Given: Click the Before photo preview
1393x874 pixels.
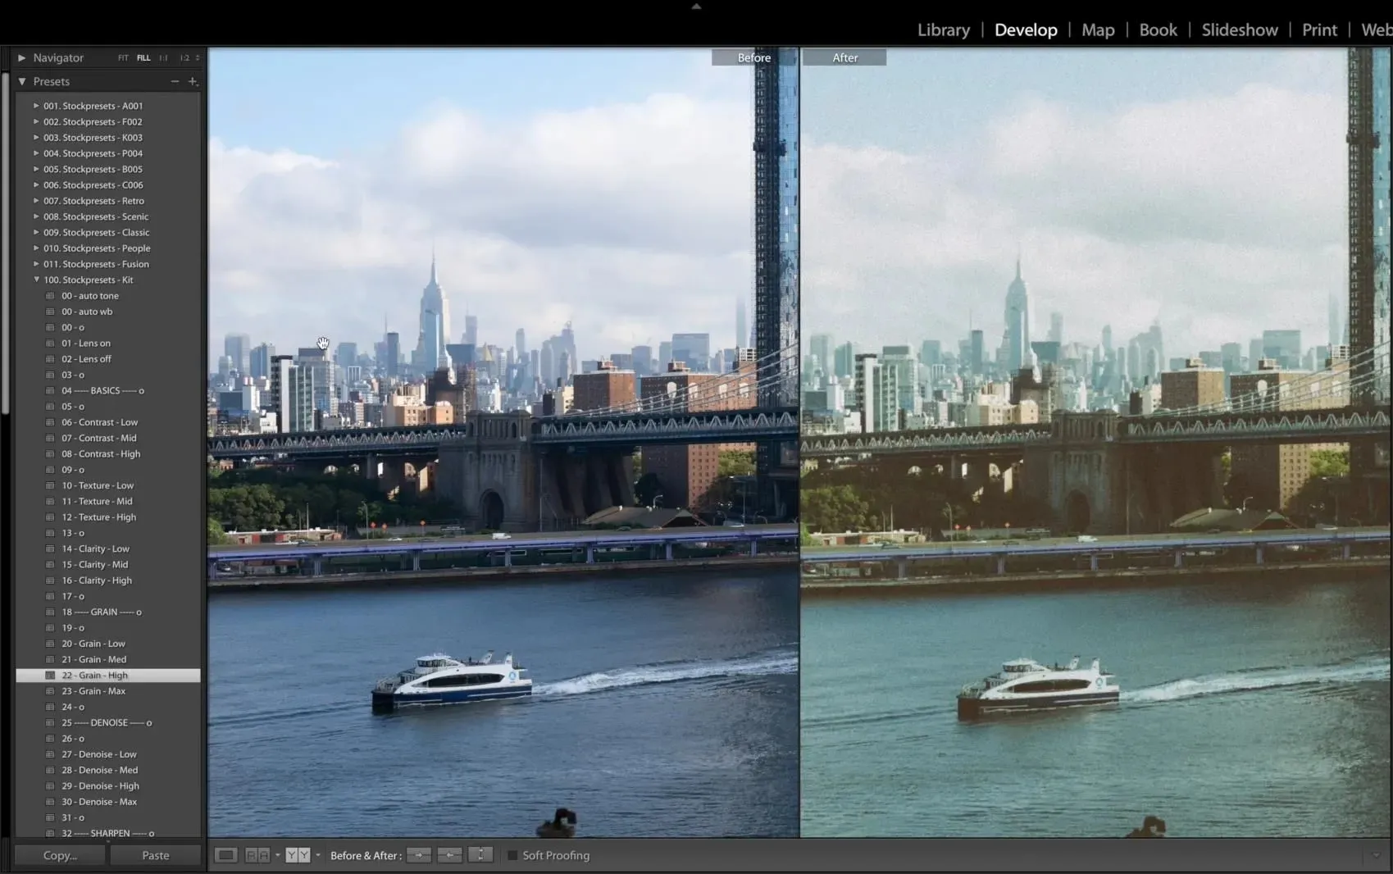Looking at the screenshot, I should tap(503, 443).
